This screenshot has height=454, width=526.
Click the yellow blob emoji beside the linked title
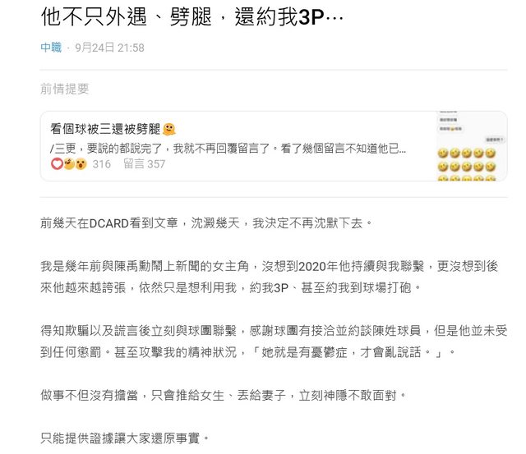[168, 129]
